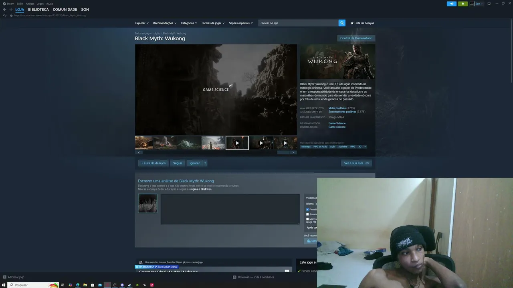This screenshot has height=288, width=513.
Task: Click the user avatar in the title bar
Action: click(x=472, y=4)
